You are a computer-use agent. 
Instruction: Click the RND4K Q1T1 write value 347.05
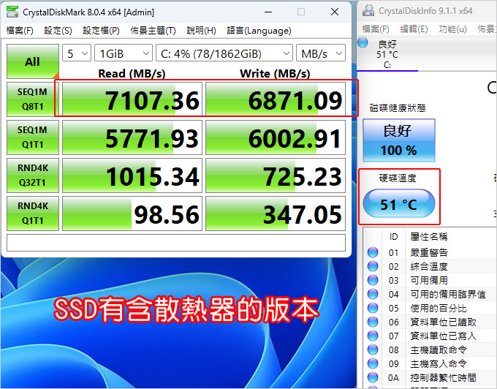coord(276,214)
